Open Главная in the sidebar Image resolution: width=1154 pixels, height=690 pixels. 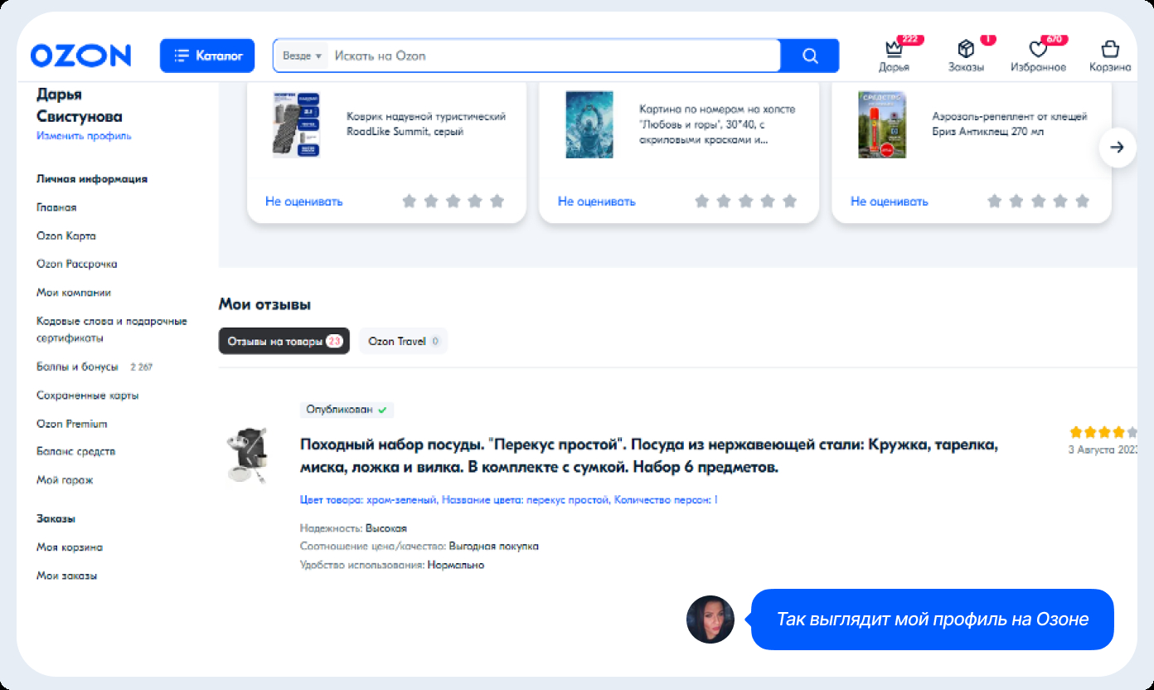pos(56,207)
